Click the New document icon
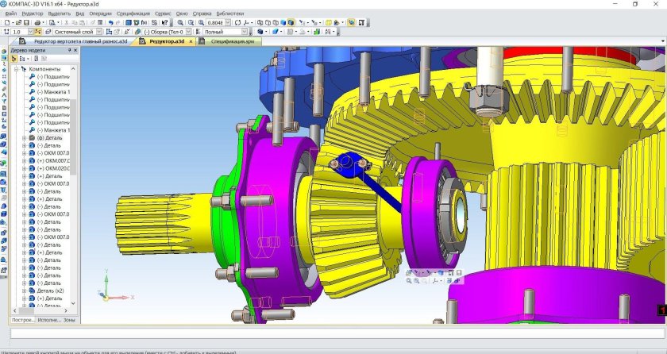Image resolution: width=667 pixels, height=354 pixels. click(x=6, y=23)
